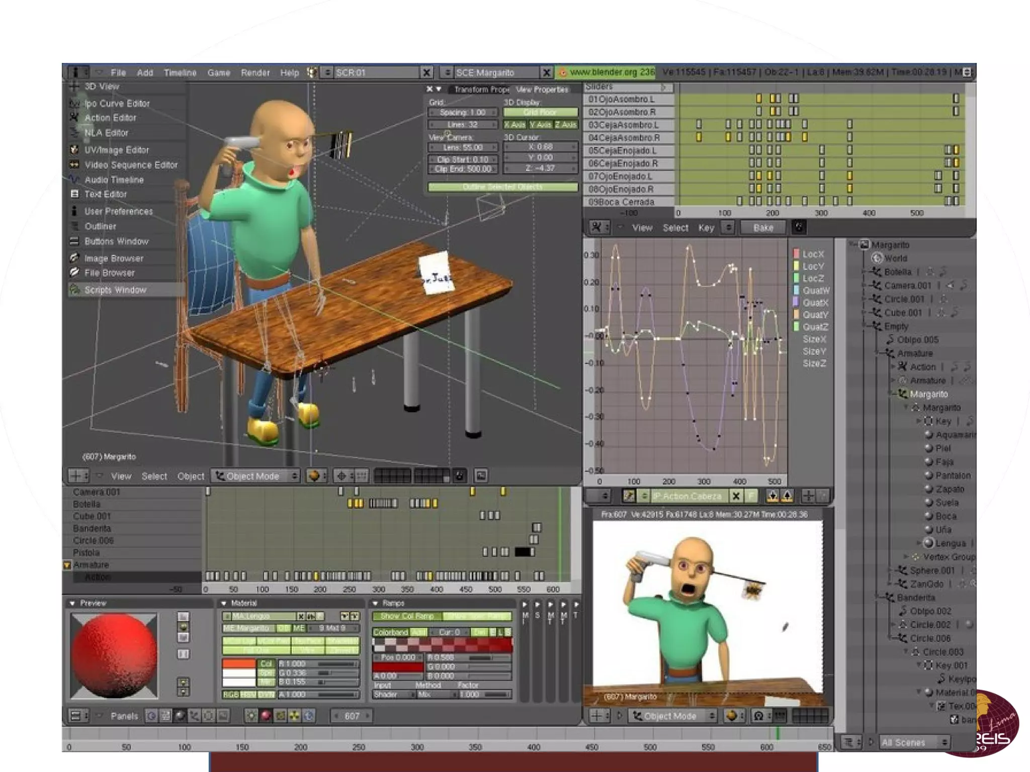The width and height of the screenshot is (1030, 772).
Task: Toggle Show Col Ramp button
Action: 407,616
